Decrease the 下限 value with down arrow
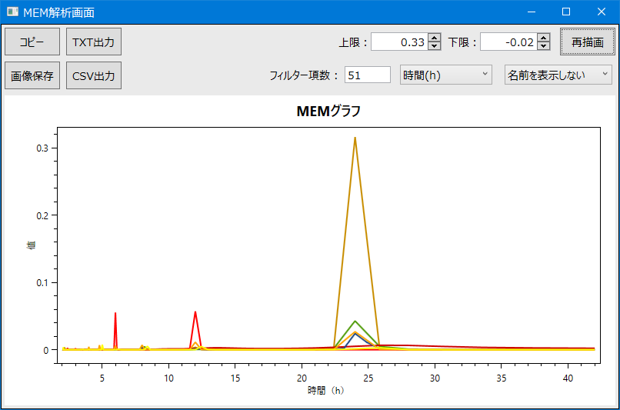Viewport: 620px width, 410px height. [x=544, y=46]
